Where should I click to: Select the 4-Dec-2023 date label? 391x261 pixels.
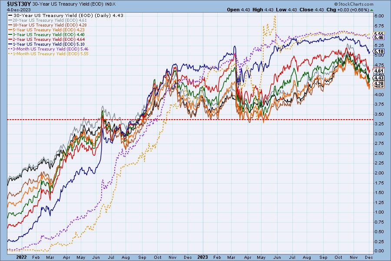pyautogui.click(x=19, y=10)
